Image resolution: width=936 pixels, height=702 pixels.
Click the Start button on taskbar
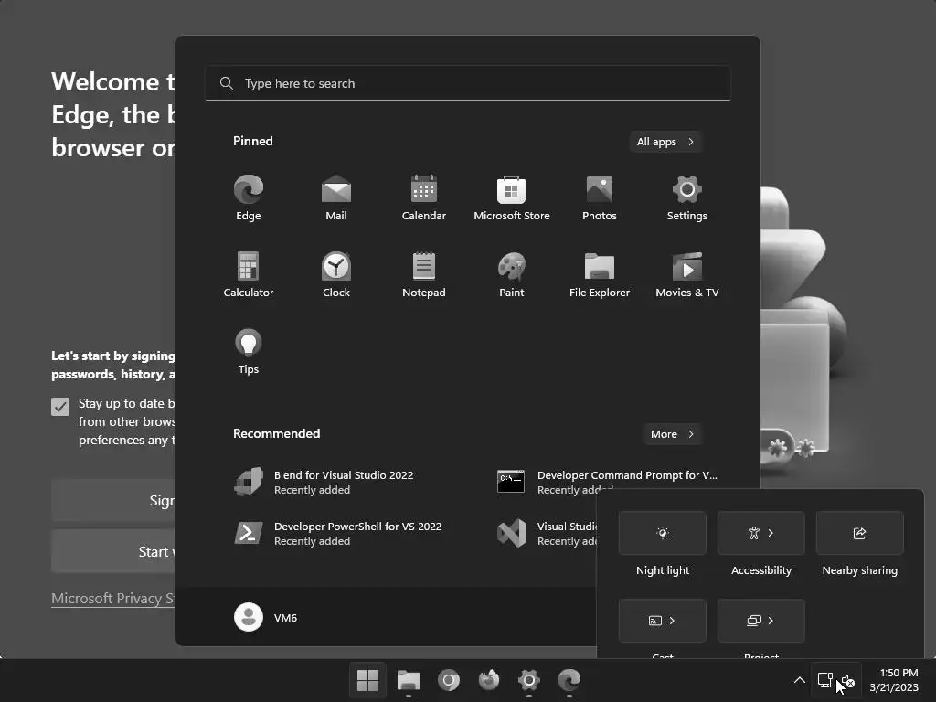click(x=367, y=680)
